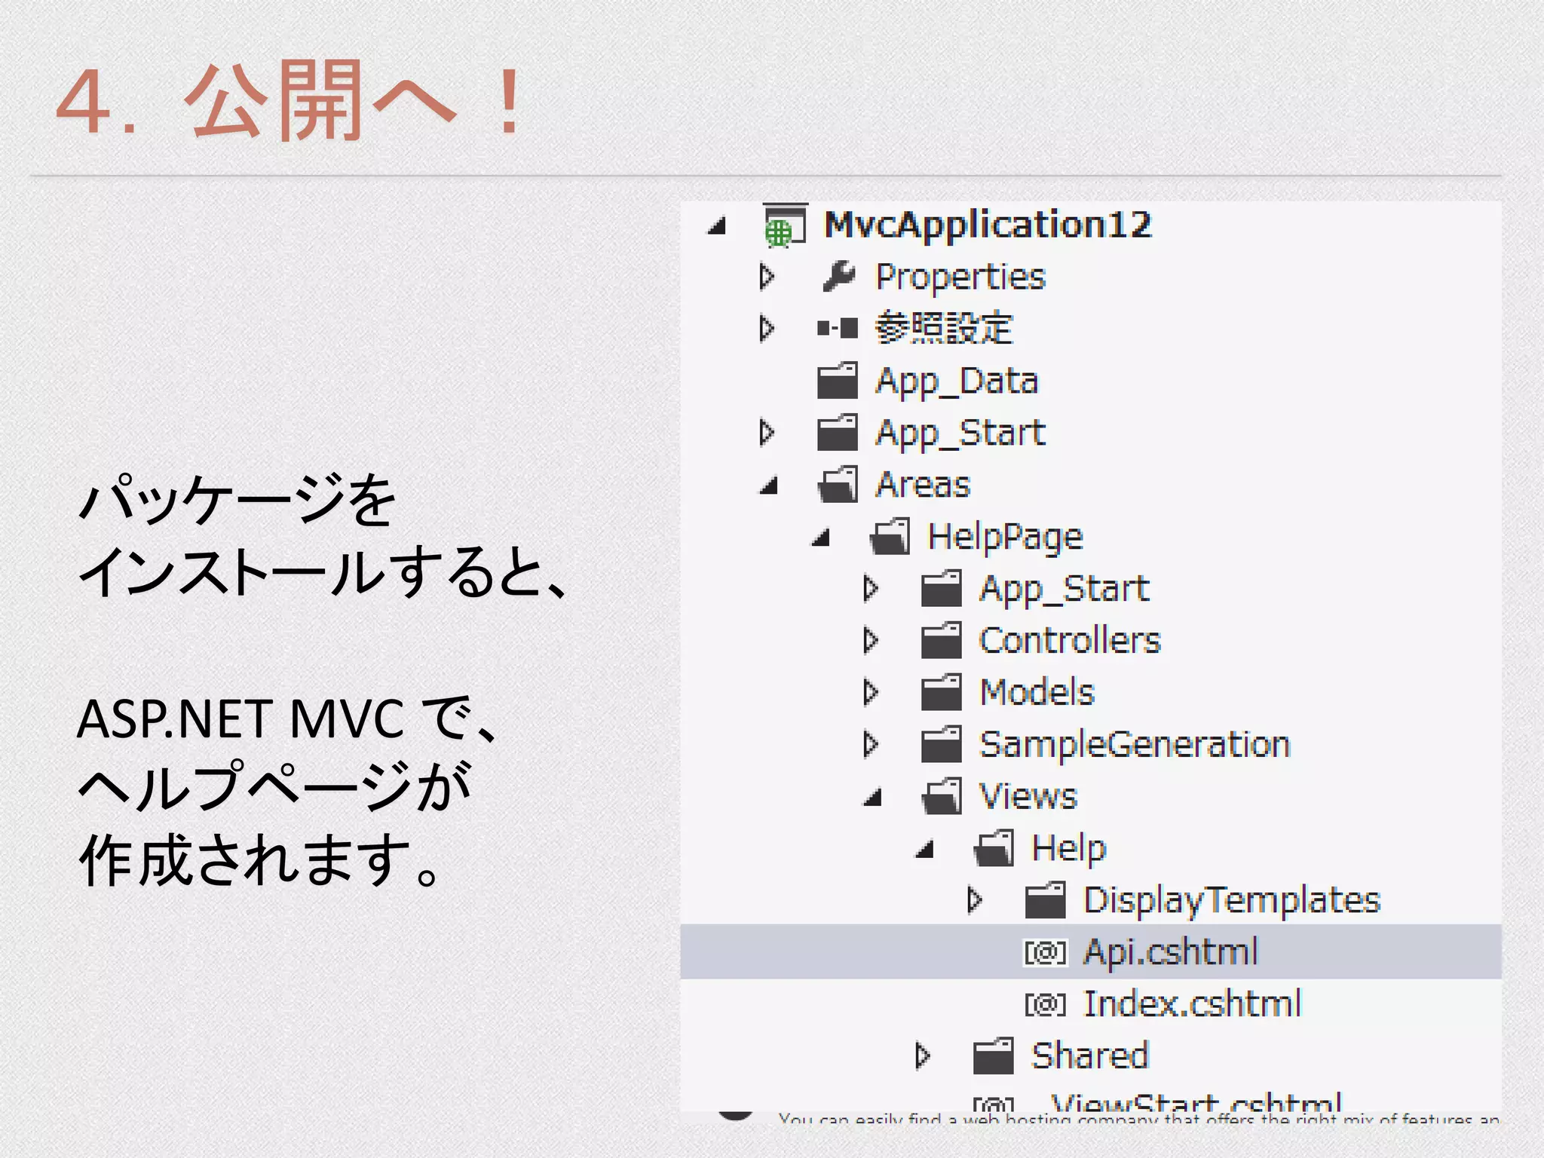The image size is (1544, 1158).
Task: Collapse the HelpPage folder arrow
Action: (821, 538)
